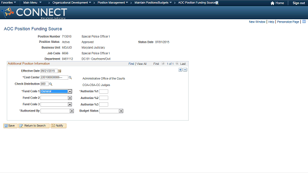Click the icon after AOC Position Funding Source breadcrumb
Viewport: 308px width, 173px height.
coord(217,3)
